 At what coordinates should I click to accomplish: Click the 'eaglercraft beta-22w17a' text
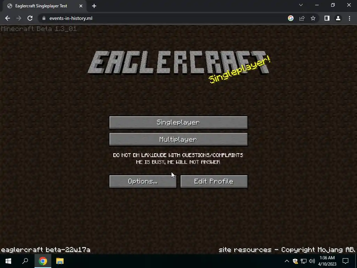46,250
